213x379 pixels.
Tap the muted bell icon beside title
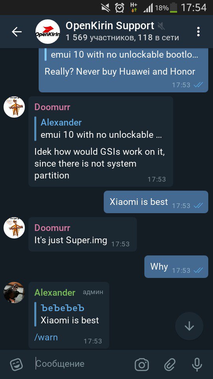point(161,26)
